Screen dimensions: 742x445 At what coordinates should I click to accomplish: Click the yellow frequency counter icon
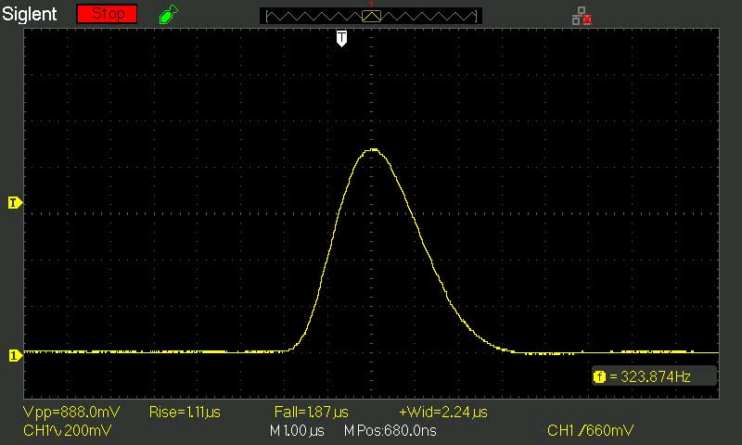click(x=599, y=376)
